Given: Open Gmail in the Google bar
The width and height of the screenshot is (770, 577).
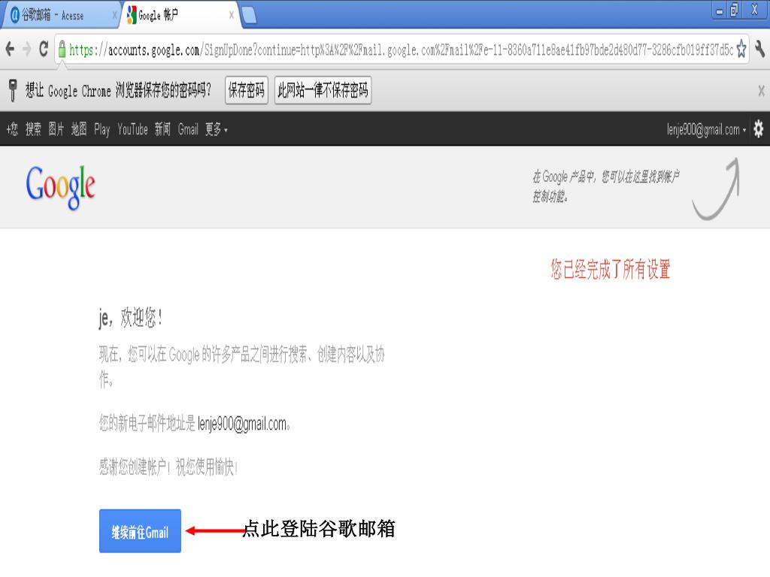Looking at the screenshot, I should click(x=188, y=129).
